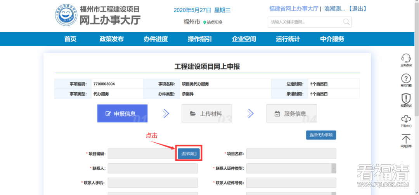
Task: Click the 我要投诉 shield icon
Action: click(406, 98)
